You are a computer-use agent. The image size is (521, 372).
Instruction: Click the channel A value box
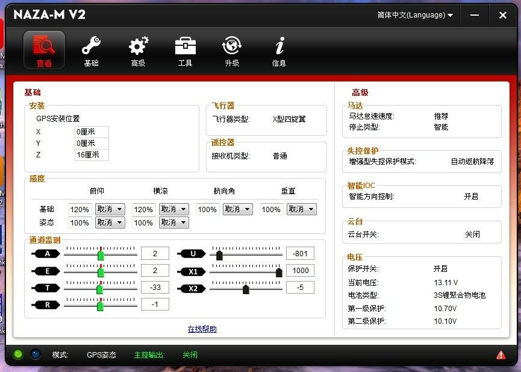(155, 254)
